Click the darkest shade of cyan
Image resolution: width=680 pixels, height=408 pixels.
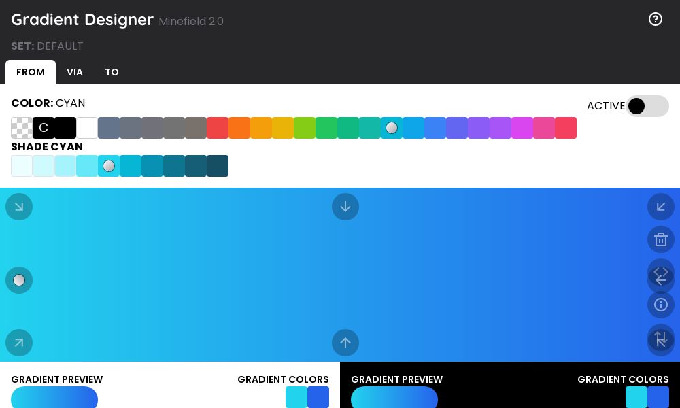click(x=218, y=166)
